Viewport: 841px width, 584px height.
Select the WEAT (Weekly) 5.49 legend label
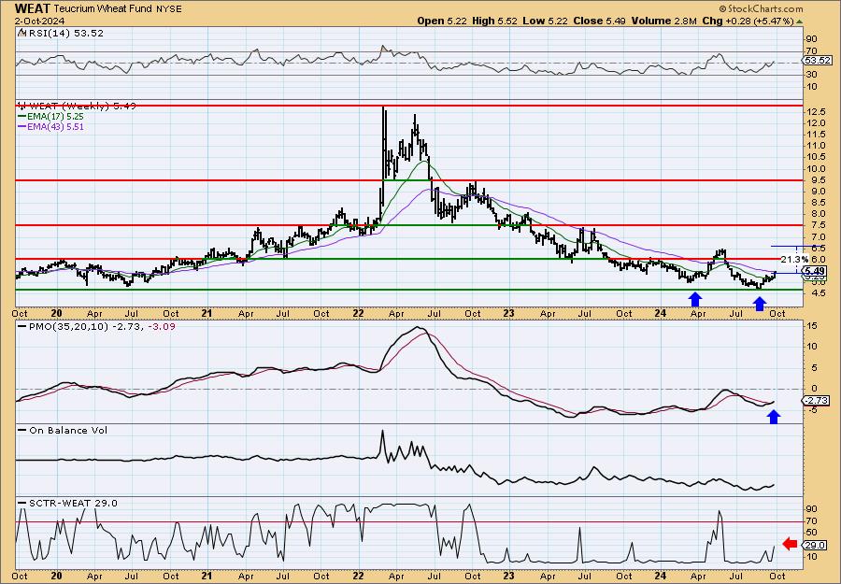[x=81, y=107]
